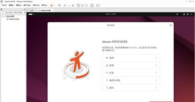Open the 虚拟机(M) menu
Screen dimensions: 195x102
point(27,5)
